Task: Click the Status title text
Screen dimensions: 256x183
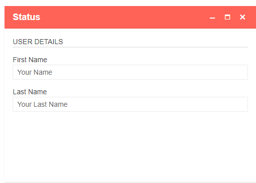Action: tap(27, 17)
